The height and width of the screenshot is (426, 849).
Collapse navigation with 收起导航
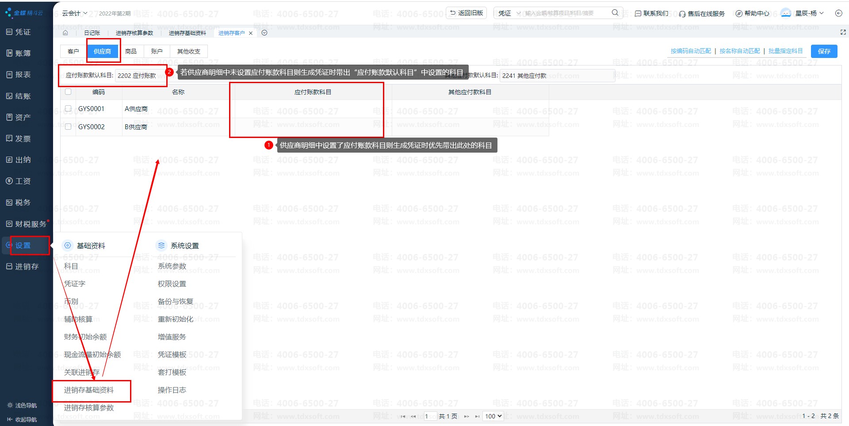coord(22,419)
